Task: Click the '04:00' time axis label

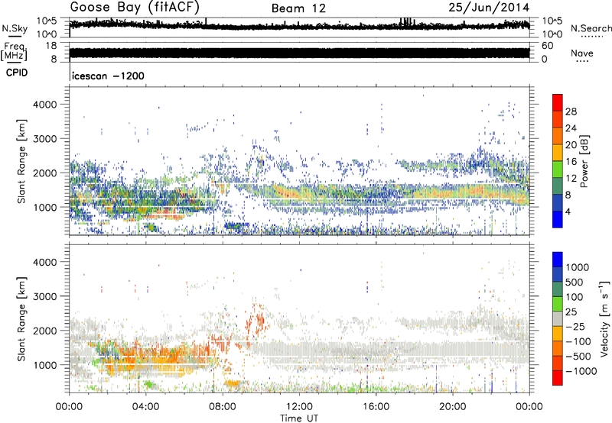Action: [145, 407]
